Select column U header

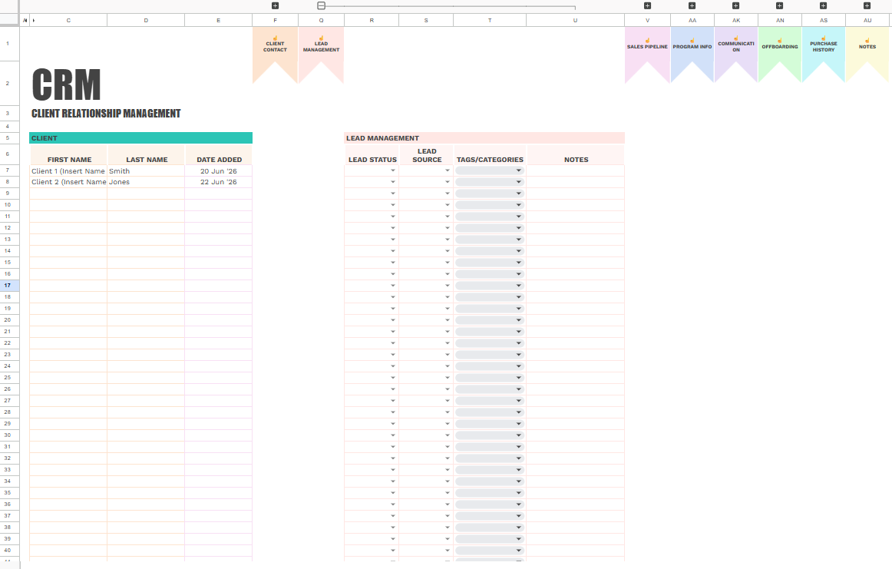tap(575, 21)
